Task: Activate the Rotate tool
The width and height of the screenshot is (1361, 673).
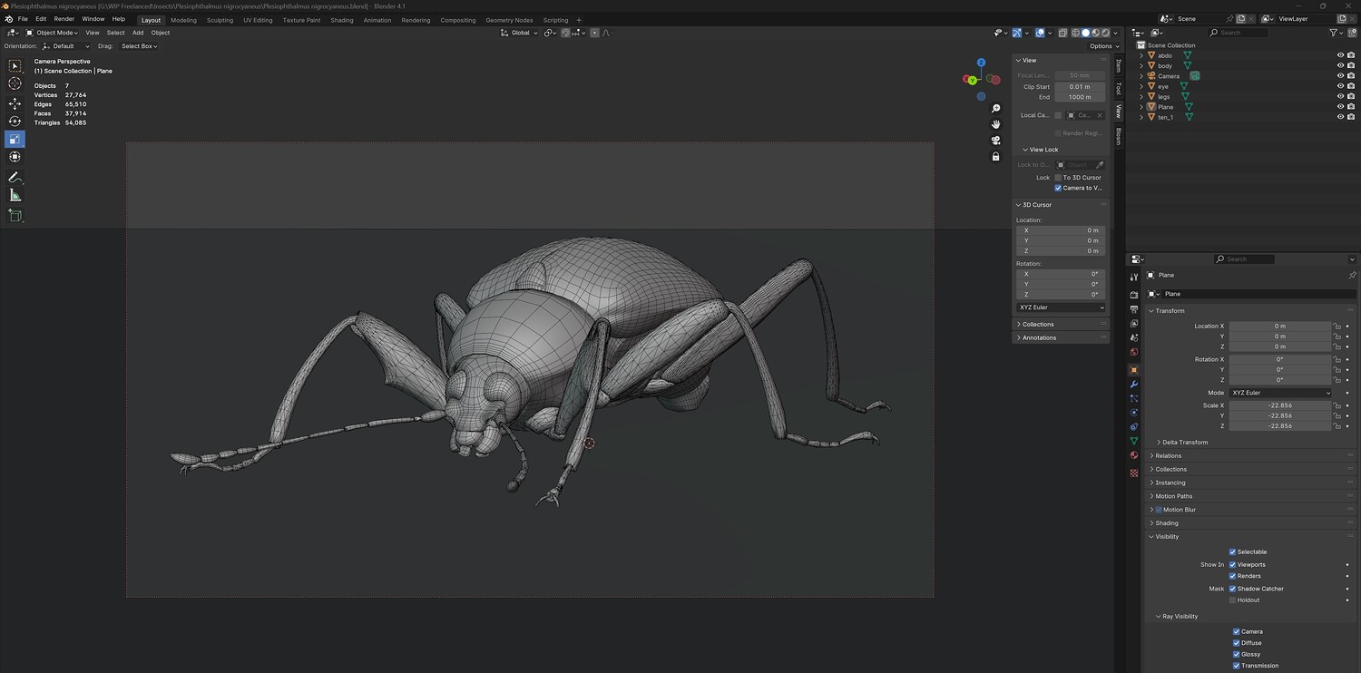Action: tap(15, 122)
